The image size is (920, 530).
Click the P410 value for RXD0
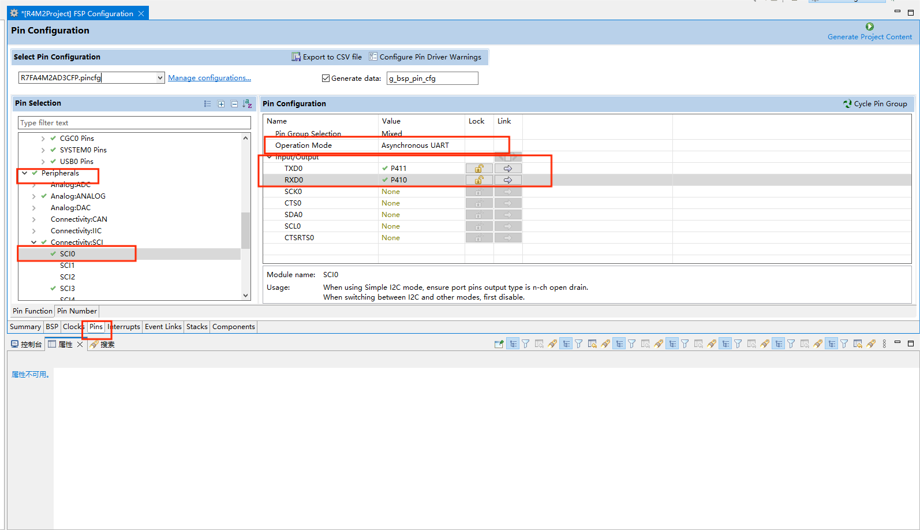[399, 180]
